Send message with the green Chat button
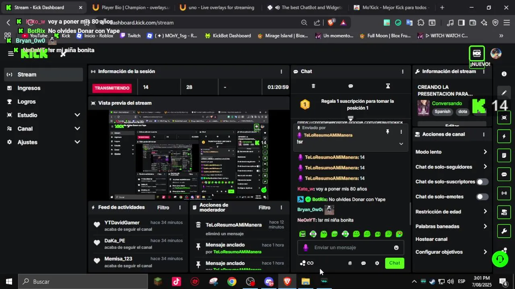Viewport: 515px width, 289px height. point(395,263)
